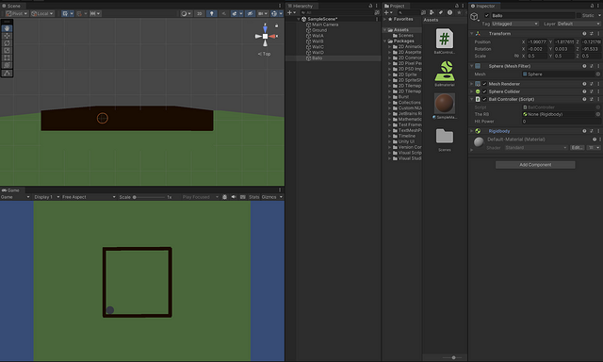Click the BallController script asset icon
603x362 pixels.
444,39
